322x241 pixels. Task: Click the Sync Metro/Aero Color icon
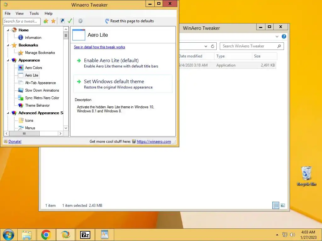tap(21, 98)
